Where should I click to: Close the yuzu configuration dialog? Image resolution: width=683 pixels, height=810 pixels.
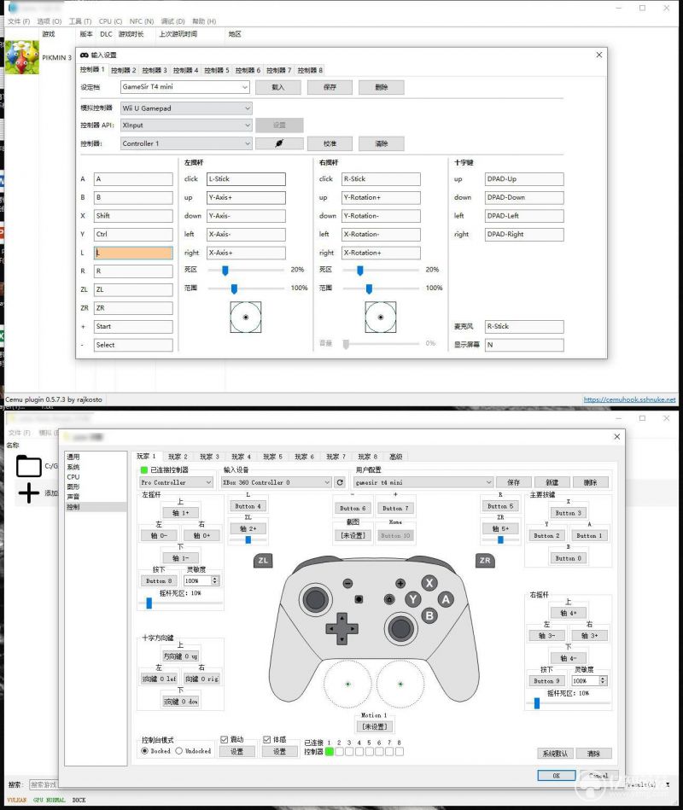pos(617,436)
